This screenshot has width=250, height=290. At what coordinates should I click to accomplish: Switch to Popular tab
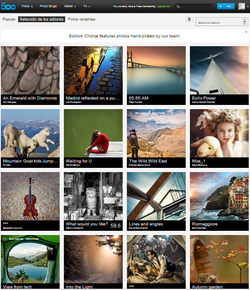[9, 19]
